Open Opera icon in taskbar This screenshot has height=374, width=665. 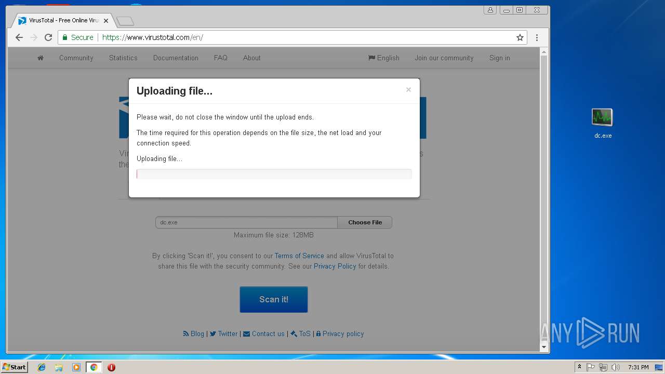111,367
